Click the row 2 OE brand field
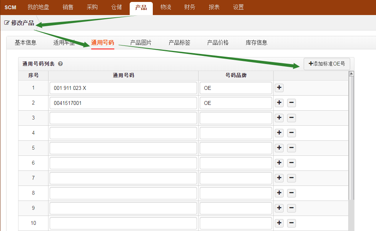 pos(236,103)
